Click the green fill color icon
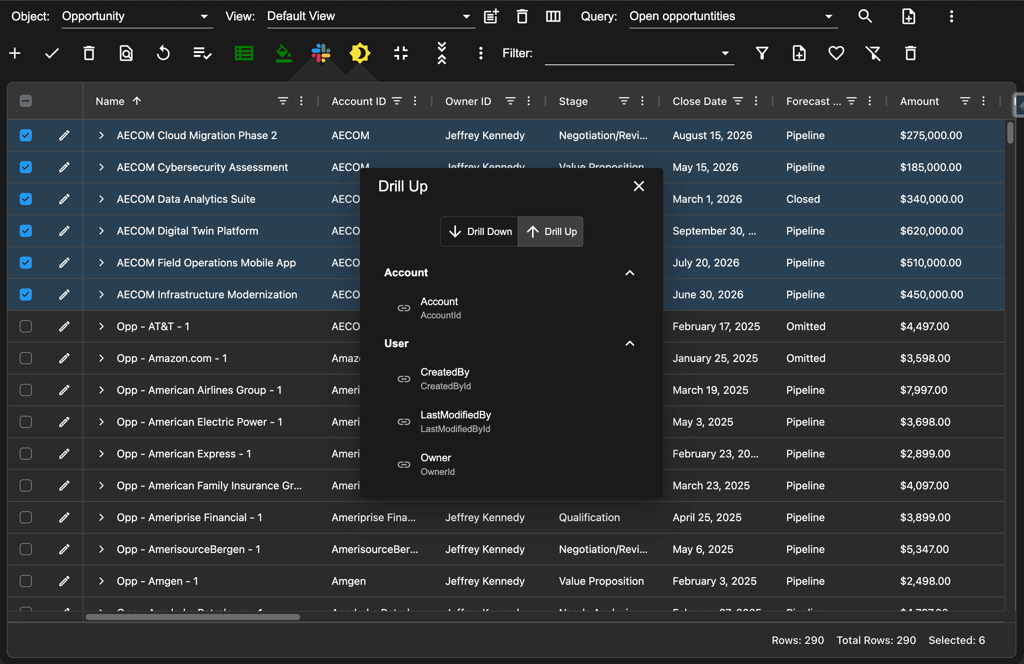This screenshot has height=664, width=1024. click(283, 53)
